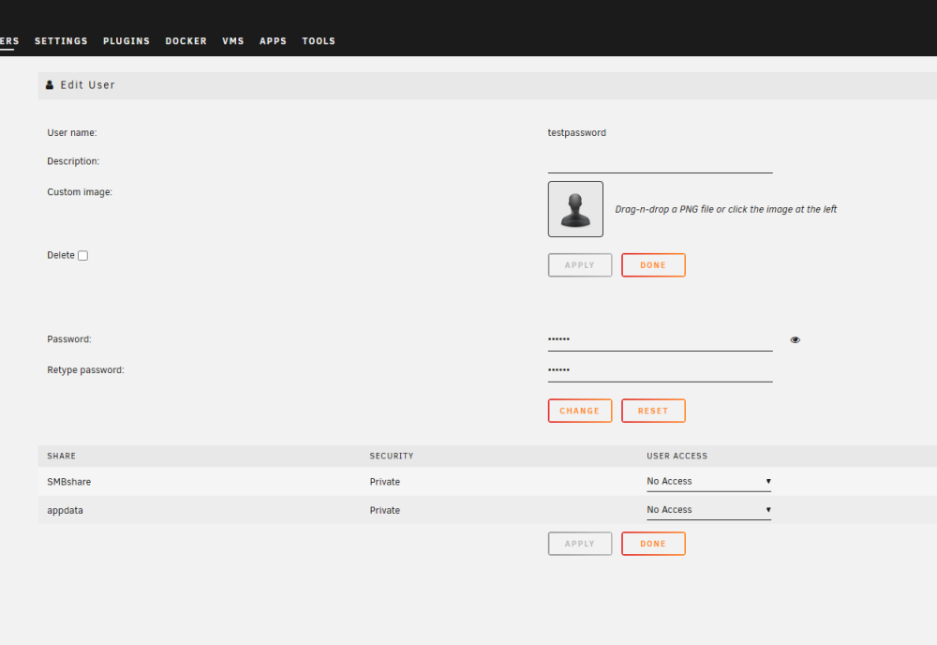
Task: Click Private security value for appdata
Action: [x=385, y=511]
